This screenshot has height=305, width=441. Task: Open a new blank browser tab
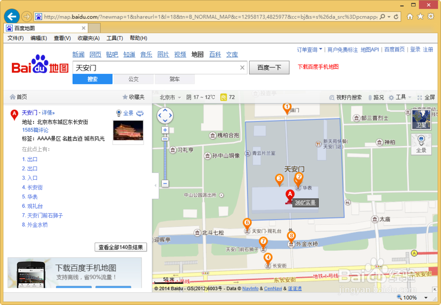click(94, 28)
